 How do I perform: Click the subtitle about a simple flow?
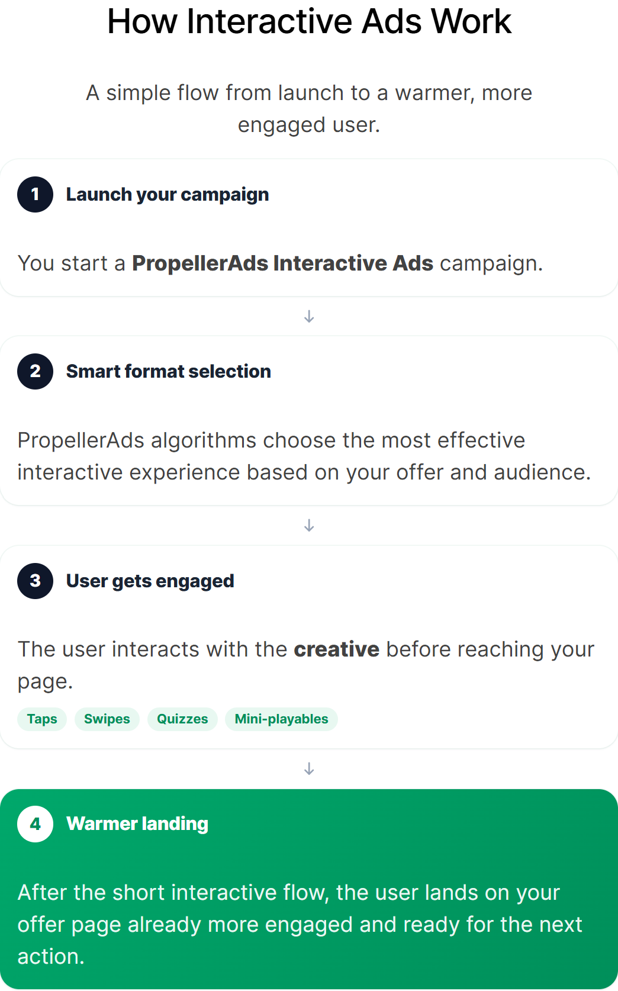pos(309,109)
